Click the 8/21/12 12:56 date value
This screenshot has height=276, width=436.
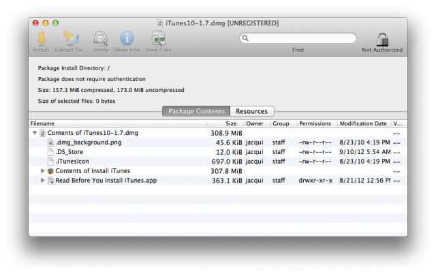click(365, 181)
